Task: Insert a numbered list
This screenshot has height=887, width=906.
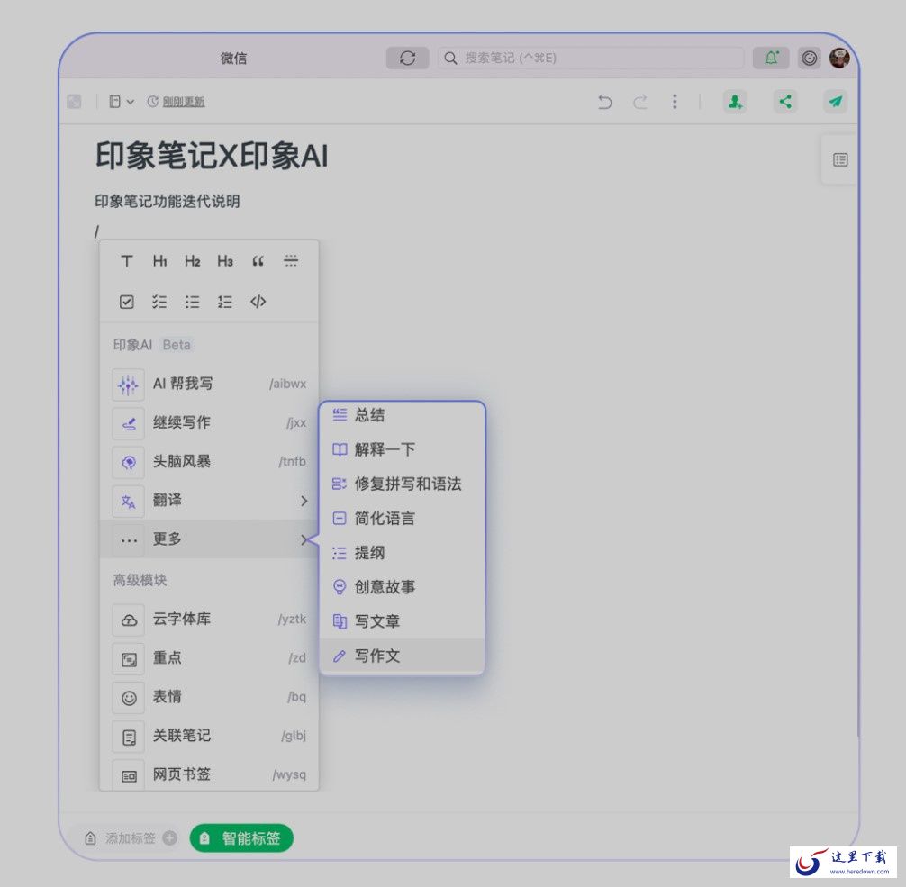Action: [x=225, y=302]
